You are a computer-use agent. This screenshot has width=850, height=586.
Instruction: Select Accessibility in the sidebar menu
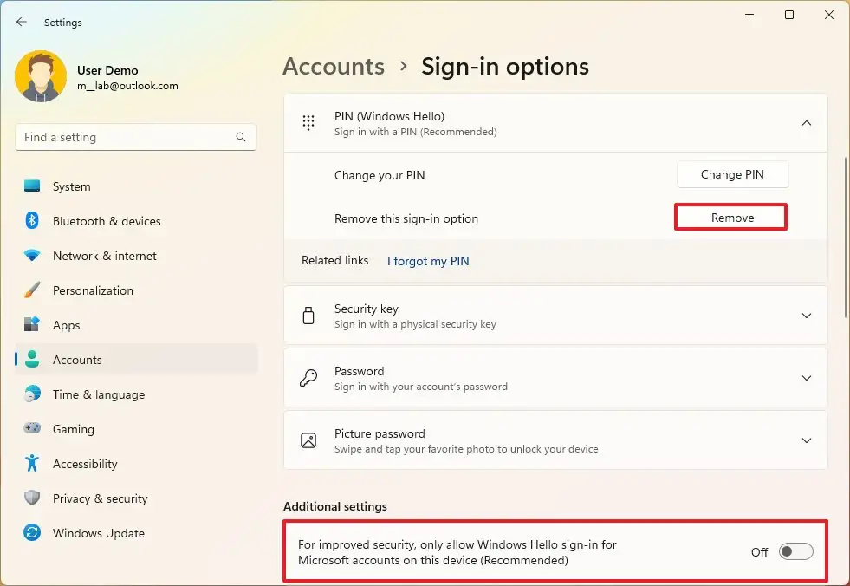(x=84, y=464)
